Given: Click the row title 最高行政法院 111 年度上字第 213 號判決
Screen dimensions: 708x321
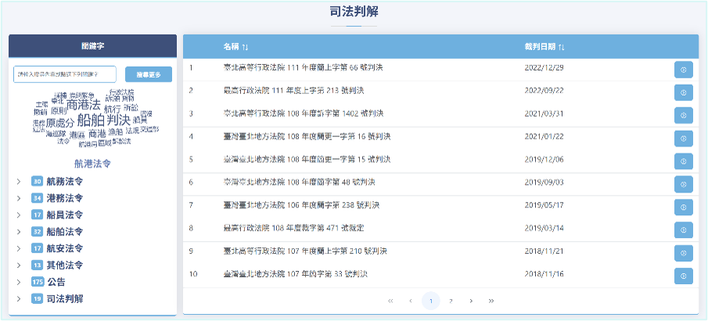Looking at the screenshot, I should pos(294,90).
